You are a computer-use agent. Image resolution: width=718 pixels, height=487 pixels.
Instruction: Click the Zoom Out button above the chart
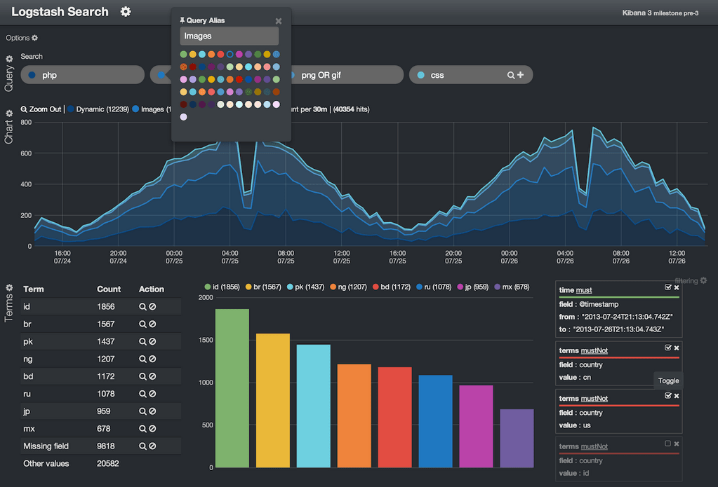click(40, 109)
